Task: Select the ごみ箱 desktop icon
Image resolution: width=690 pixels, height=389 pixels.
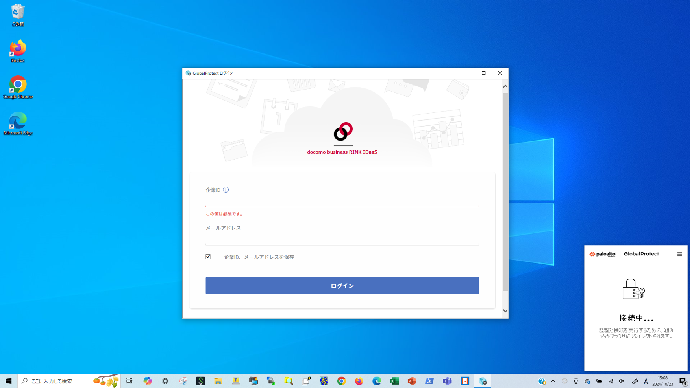Action: (x=18, y=15)
